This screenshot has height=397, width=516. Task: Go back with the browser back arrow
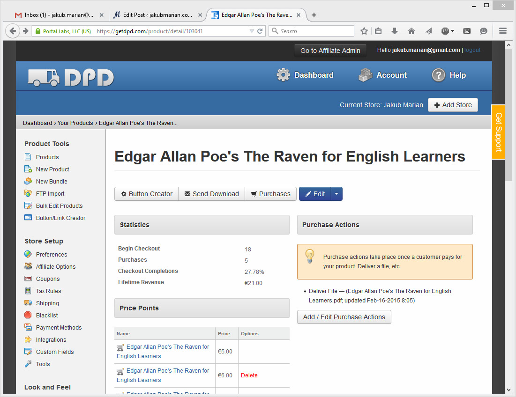tap(13, 31)
